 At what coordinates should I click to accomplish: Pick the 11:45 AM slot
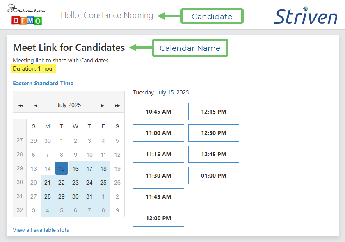point(158,196)
